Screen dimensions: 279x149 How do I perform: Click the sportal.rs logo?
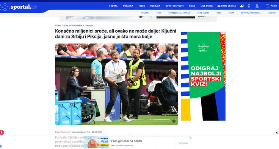[x=19, y=7]
